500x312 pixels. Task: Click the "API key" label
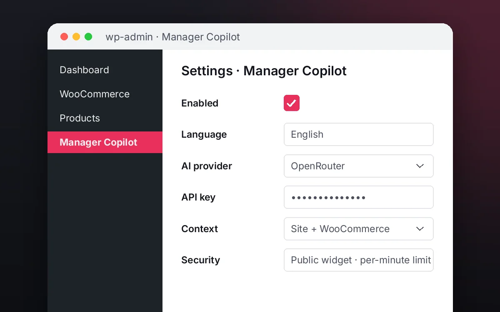click(198, 197)
